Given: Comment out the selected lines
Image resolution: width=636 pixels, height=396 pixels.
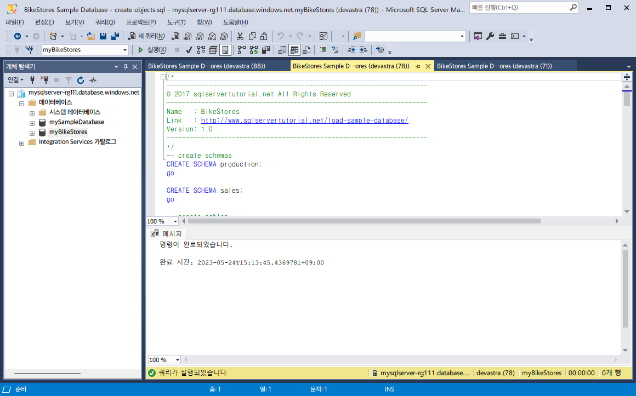Looking at the screenshot, I should pyautogui.click(x=323, y=50).
